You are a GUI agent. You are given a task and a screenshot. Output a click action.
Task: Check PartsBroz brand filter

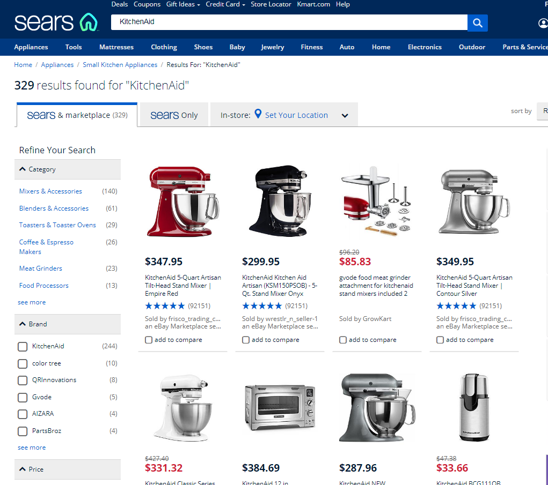coord(23,431)
